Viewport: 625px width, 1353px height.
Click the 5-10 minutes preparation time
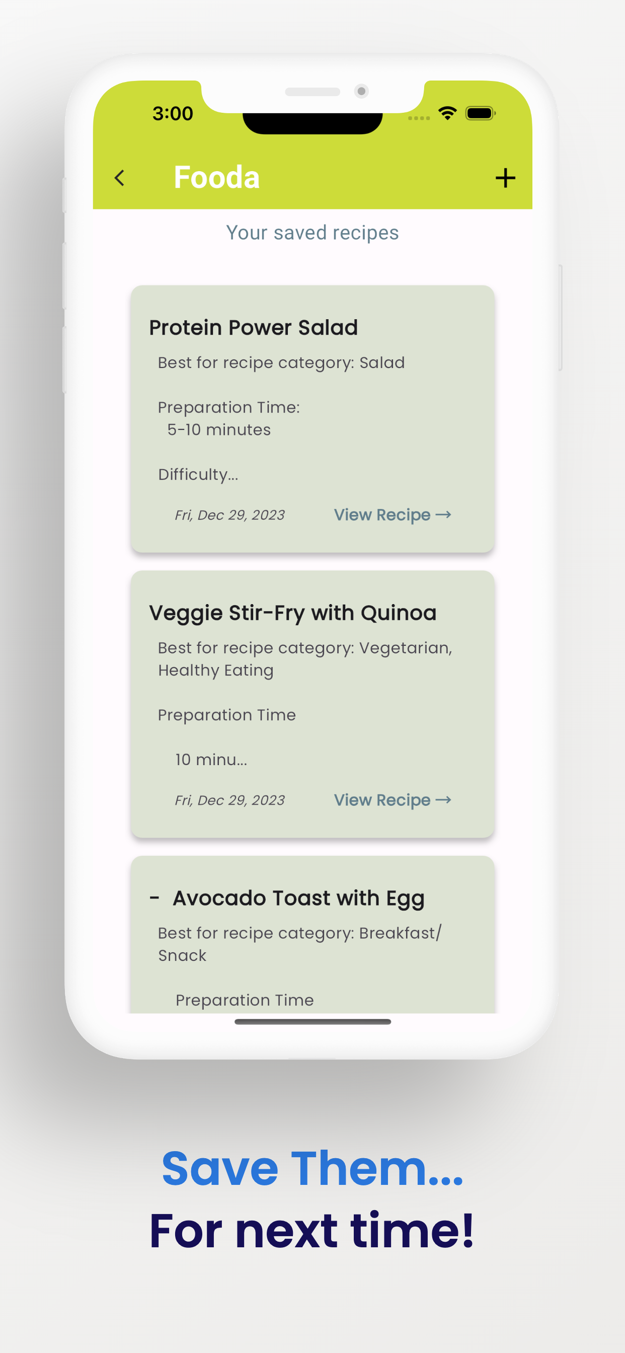pos(219,430)
